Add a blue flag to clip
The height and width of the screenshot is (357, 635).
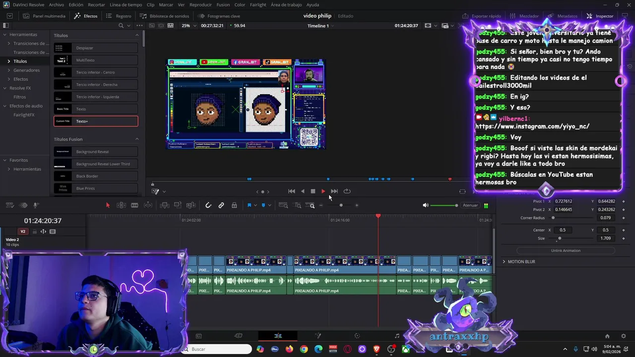[249, 205]
